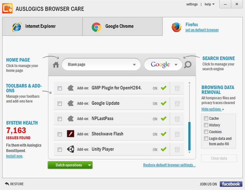
Task: Check the NPLastPass add-on checkbox
Action: click(x=60, y=119)
